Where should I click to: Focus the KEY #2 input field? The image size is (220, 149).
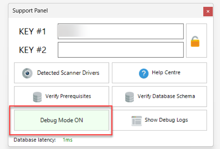click(121, 50)
